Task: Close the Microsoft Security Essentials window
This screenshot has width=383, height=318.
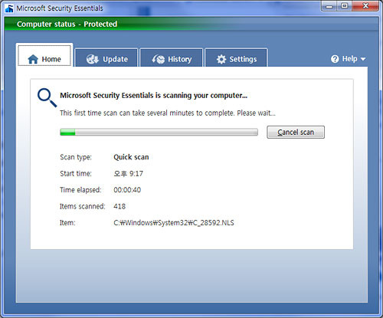Action: (x=365, y=6)
